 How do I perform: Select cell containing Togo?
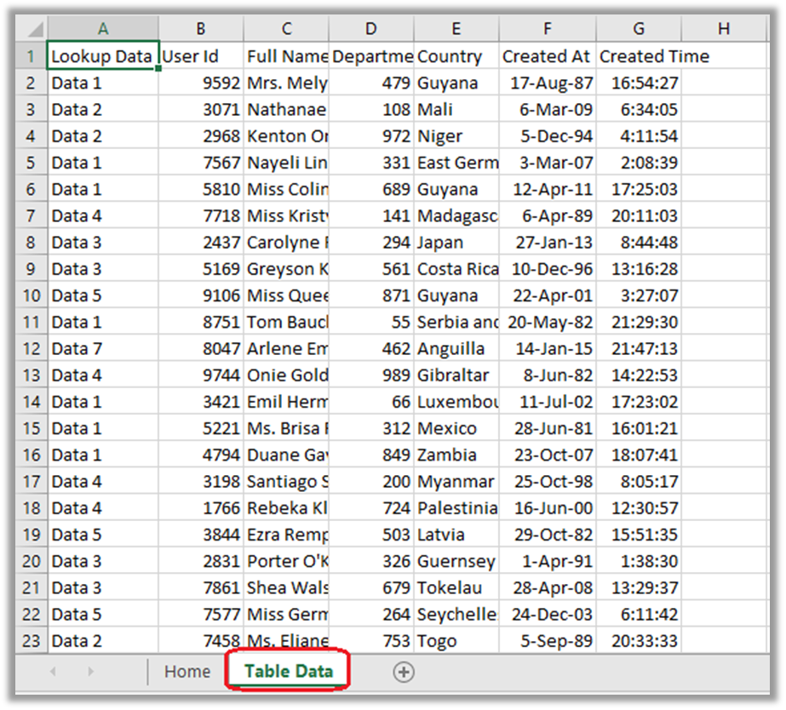pos(456,640)
